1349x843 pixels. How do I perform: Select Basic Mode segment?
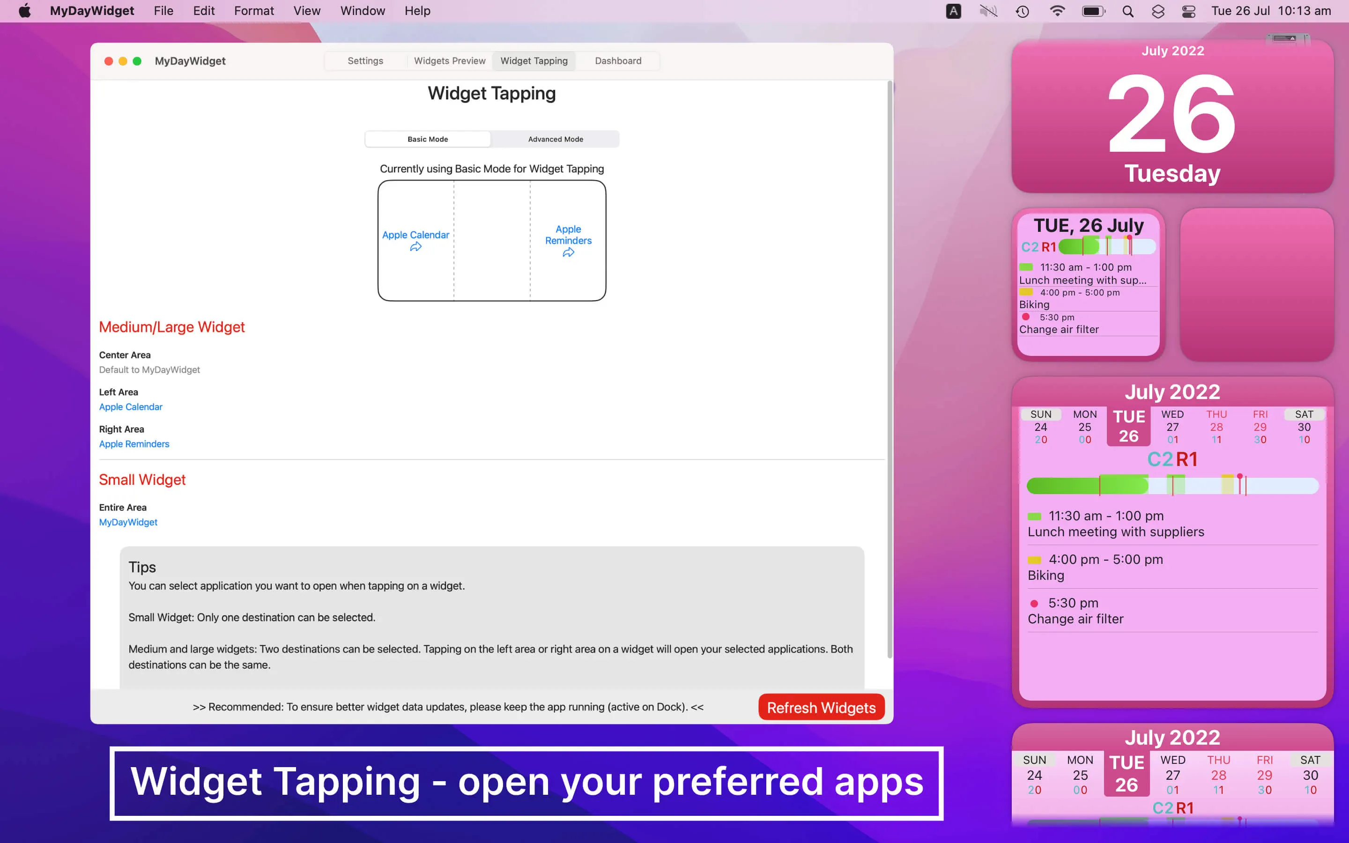click(428, 140)
